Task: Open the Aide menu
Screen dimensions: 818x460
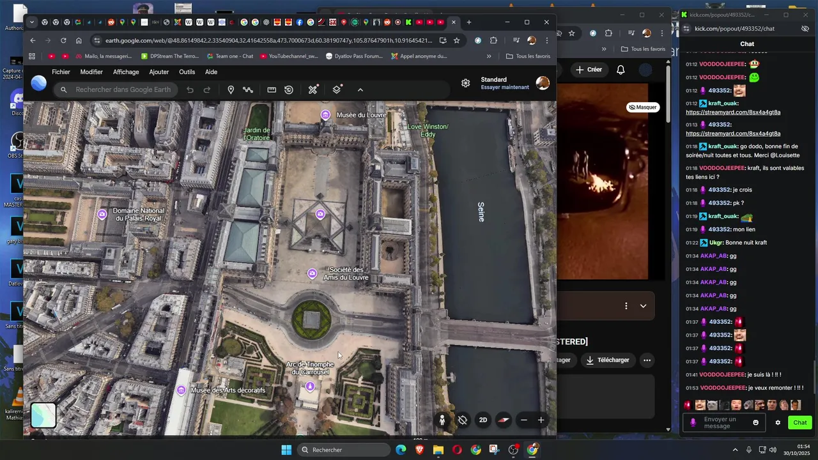Action: click(x=212, y=72)
